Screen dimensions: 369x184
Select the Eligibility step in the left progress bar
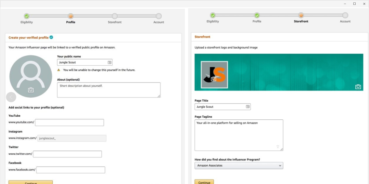(x=27, y=16)
